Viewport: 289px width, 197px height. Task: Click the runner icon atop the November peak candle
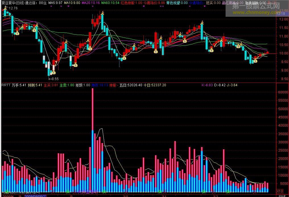click(x=202, y=23)
